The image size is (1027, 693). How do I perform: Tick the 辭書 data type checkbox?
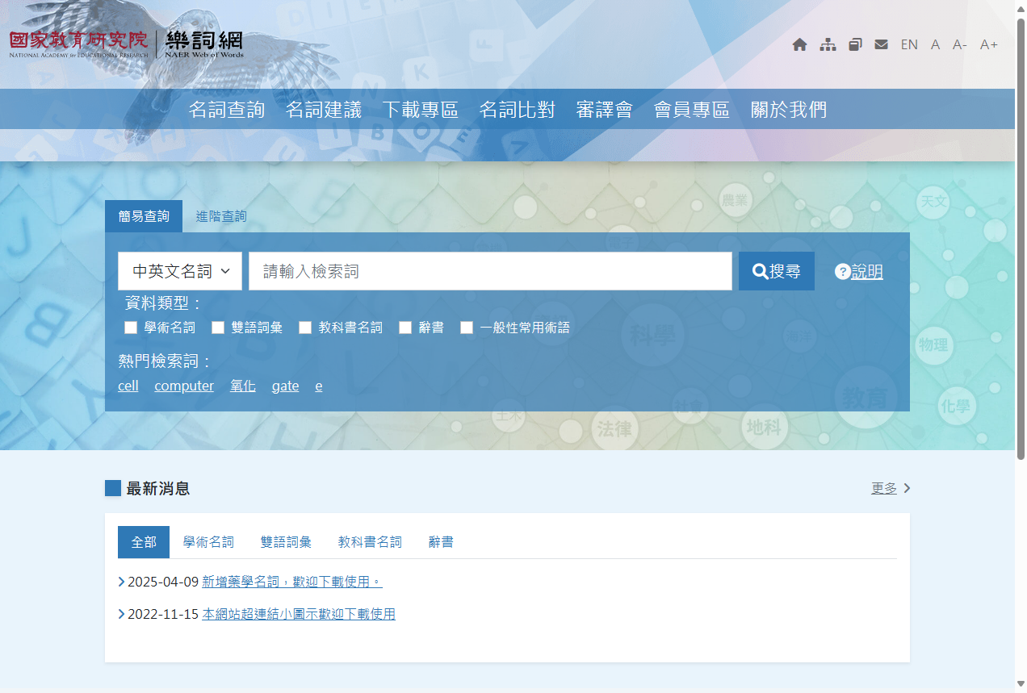coord(405,328)
